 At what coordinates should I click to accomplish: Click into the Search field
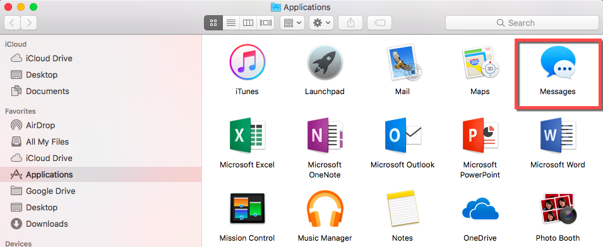[522, 23]
